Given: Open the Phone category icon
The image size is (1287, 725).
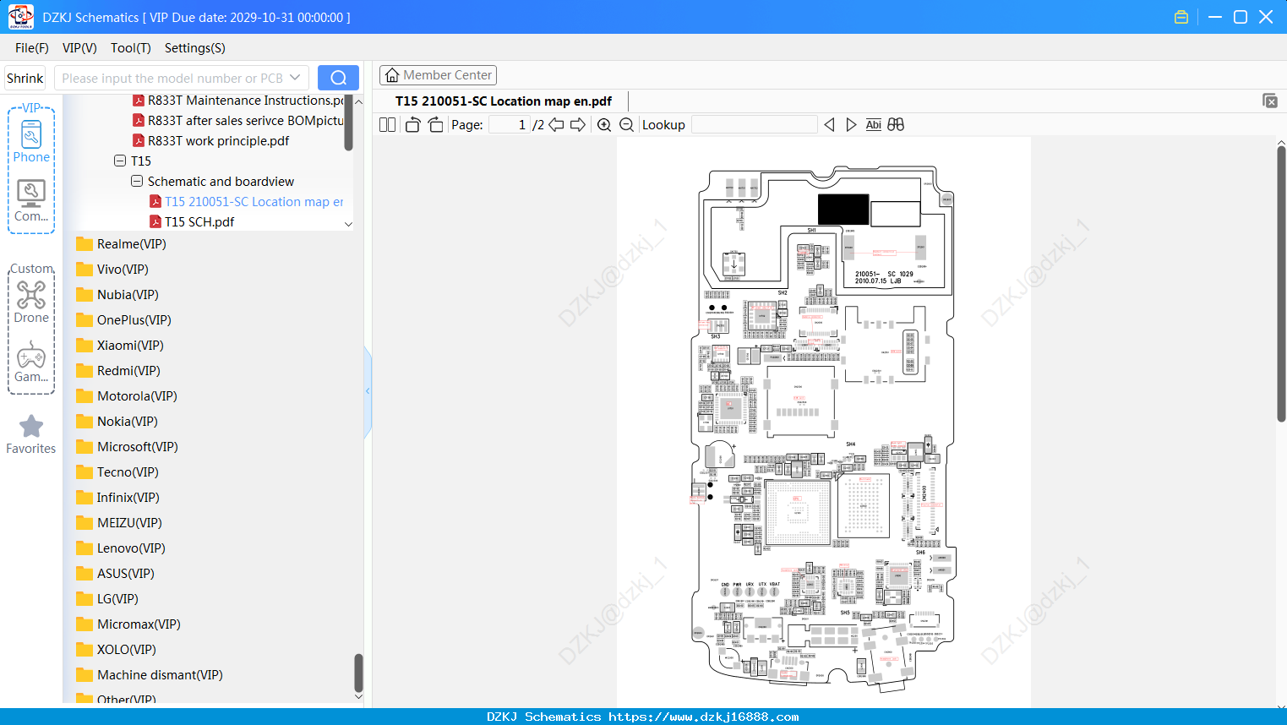Looking at the screenshot, I should click(x=31, y=141).
